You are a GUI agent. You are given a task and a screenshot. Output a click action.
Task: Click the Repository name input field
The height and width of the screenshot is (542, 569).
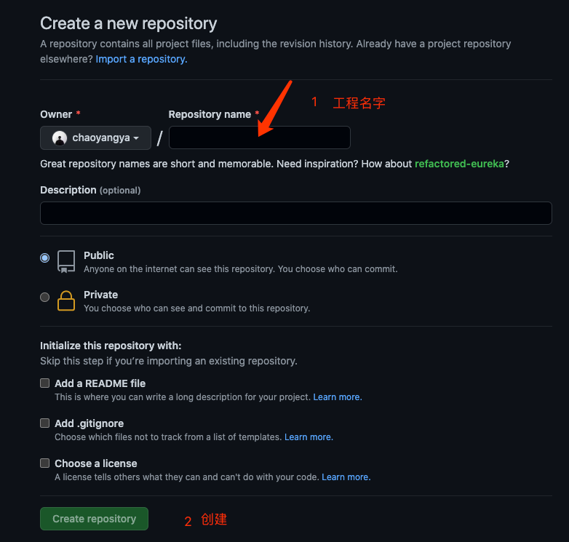click(x=259, y=138)
